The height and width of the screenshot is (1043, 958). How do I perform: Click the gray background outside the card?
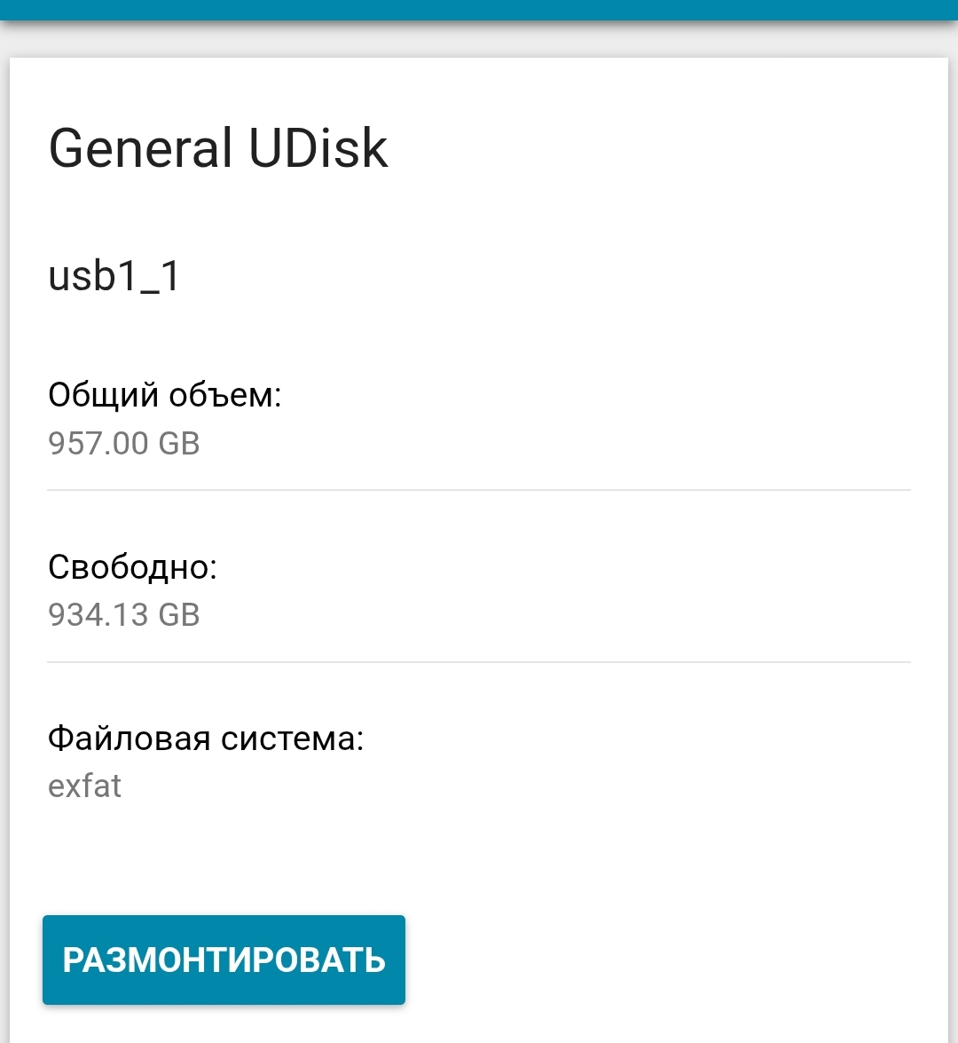(x=479, y=40)
